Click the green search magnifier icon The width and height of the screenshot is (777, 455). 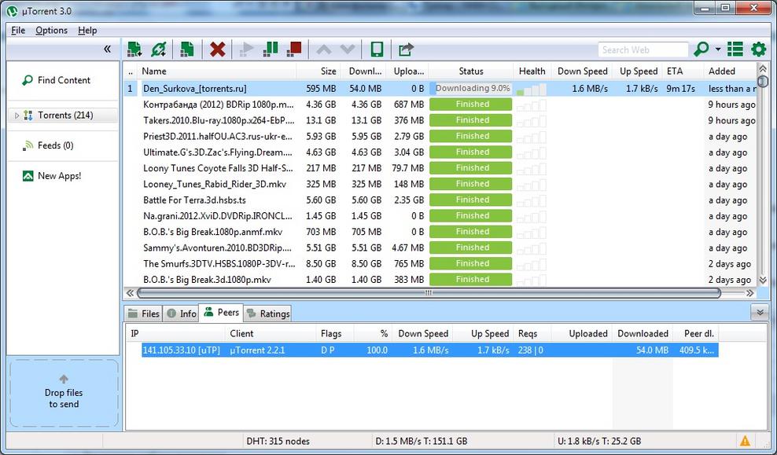(702, 49)
